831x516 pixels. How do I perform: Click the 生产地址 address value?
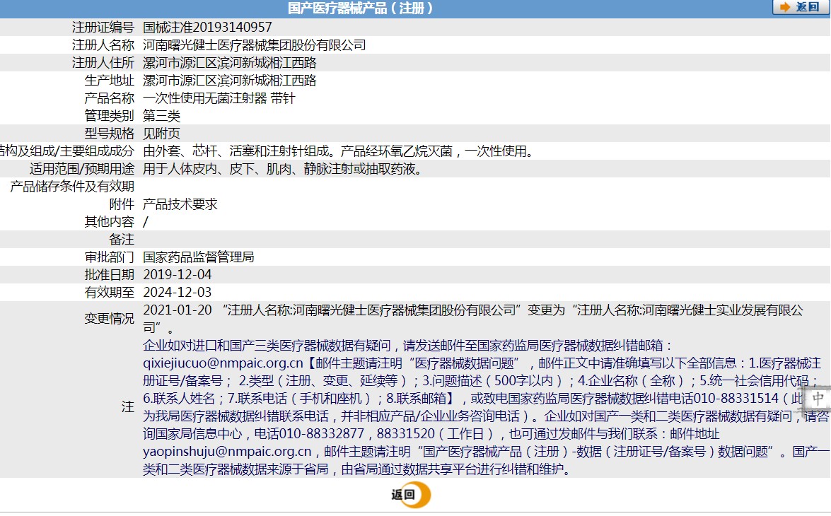[229, 81]
